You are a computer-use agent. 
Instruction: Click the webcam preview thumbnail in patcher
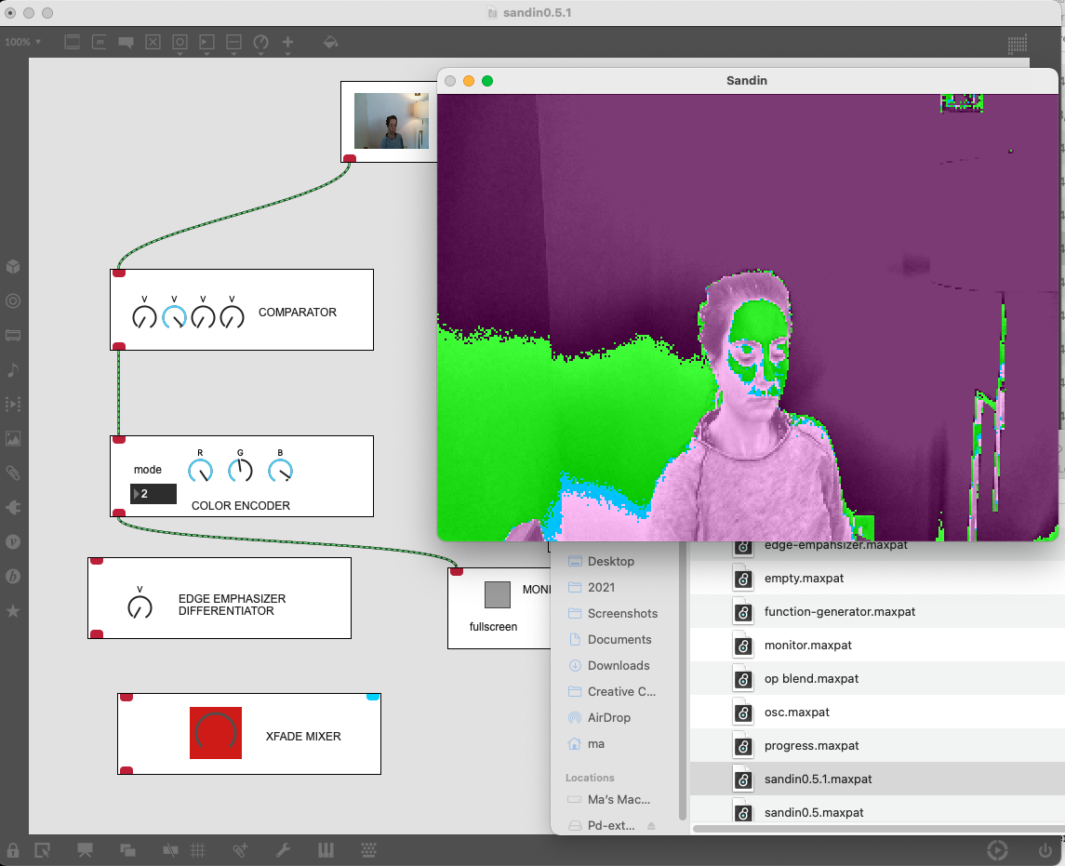(392, 121)
